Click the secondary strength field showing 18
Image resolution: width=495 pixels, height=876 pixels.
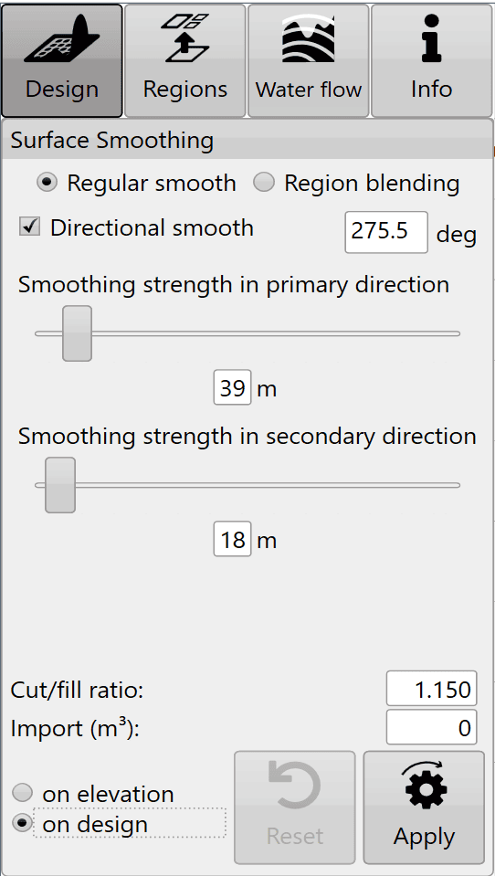(232, 539)
